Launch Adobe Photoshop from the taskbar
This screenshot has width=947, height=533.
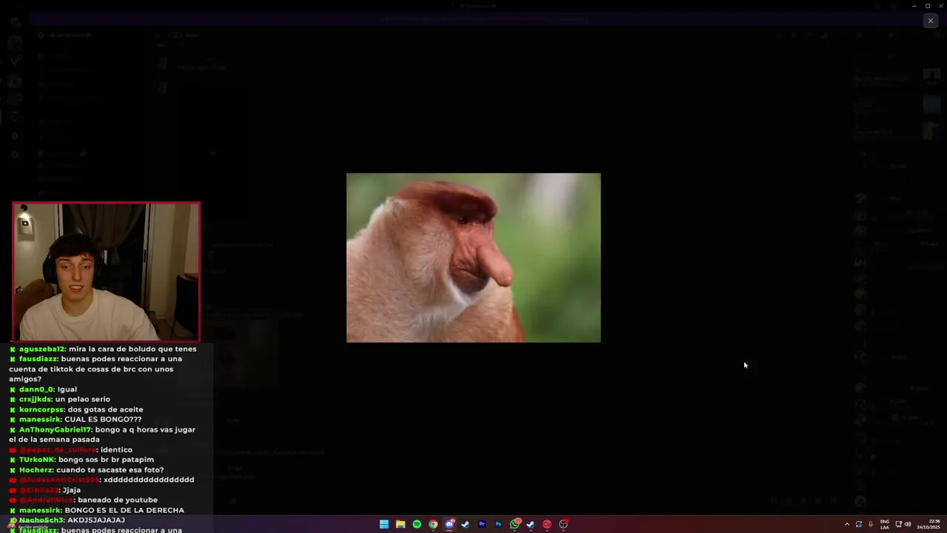pos(498,524)
